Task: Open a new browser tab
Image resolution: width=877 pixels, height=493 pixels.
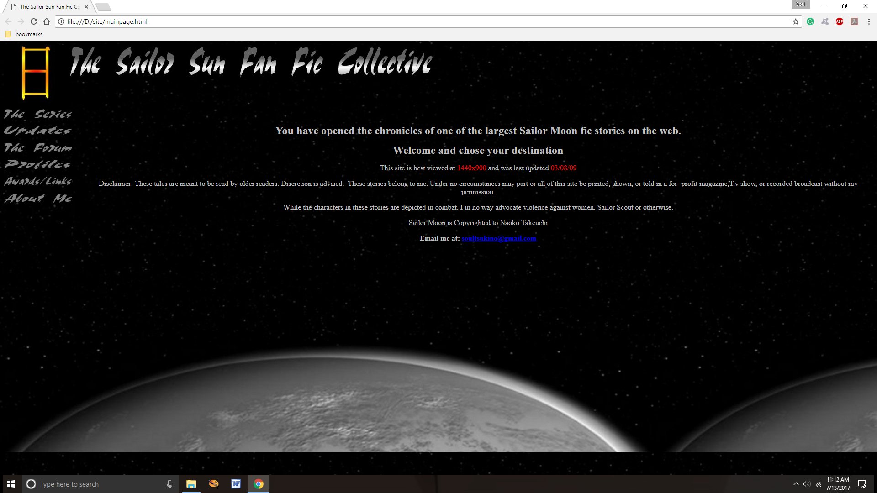Action: coord(103,7)
